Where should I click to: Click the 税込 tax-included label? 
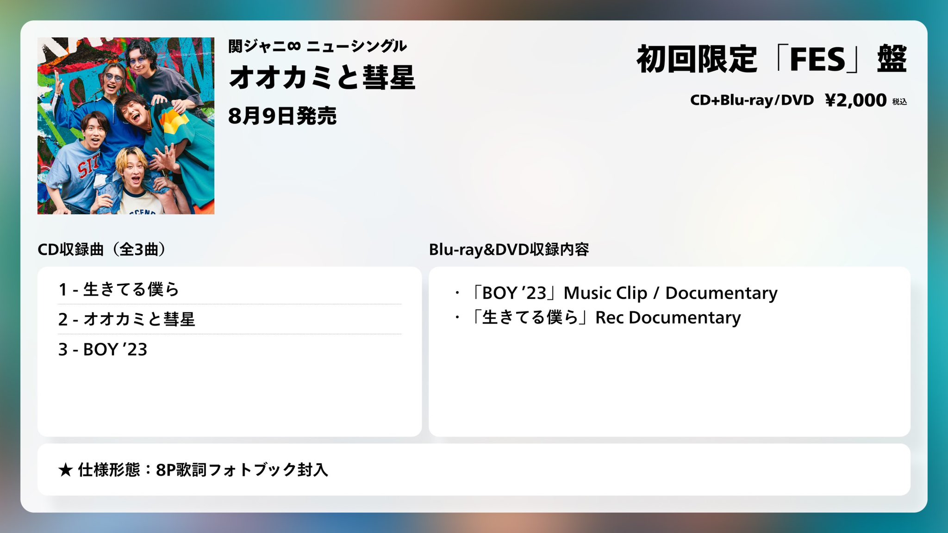899,102
